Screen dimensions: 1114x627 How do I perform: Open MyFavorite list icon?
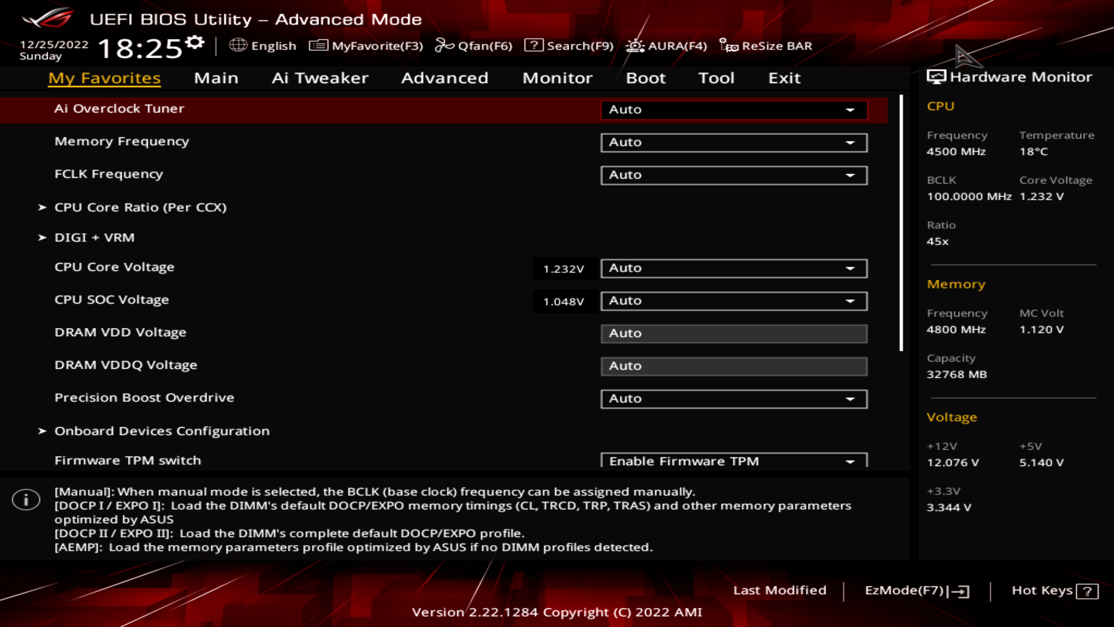318,45
